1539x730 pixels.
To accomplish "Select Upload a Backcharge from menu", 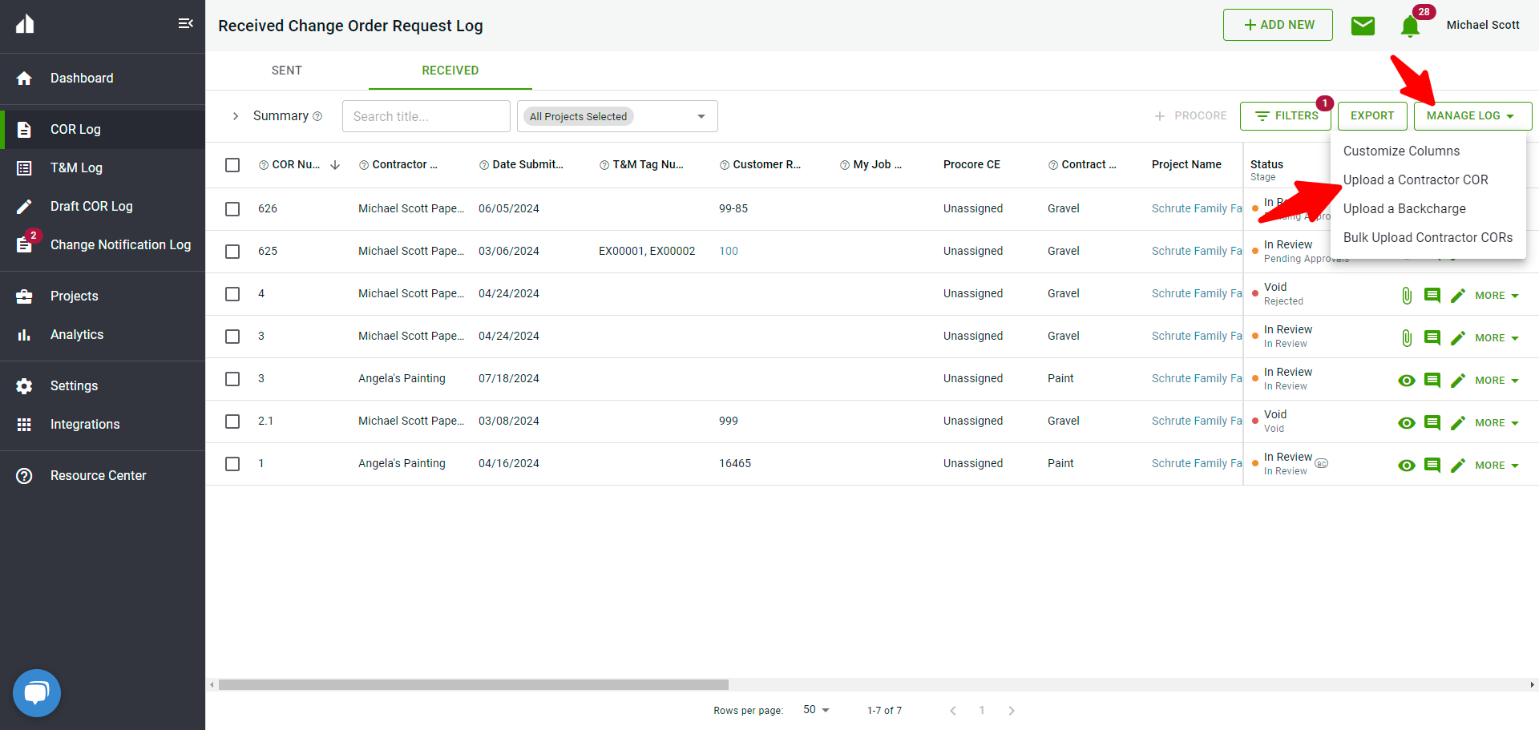I will (1404, 208).
